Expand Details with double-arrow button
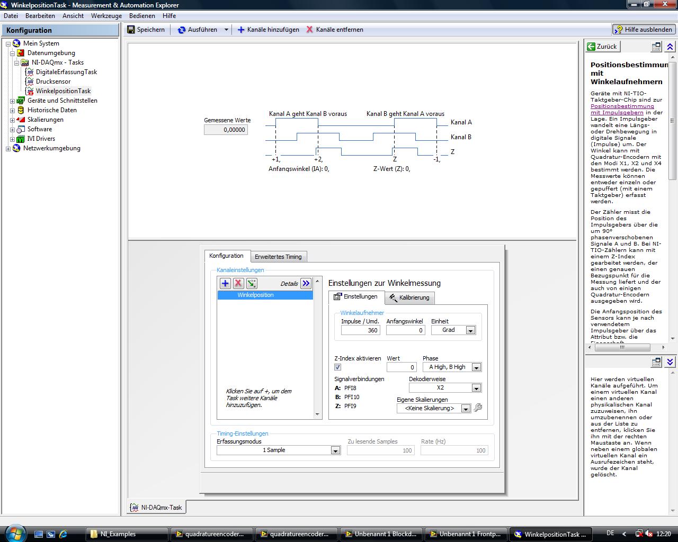Viewport: 678px width, 542px height. pyautogui.click(x=306, y=283)
